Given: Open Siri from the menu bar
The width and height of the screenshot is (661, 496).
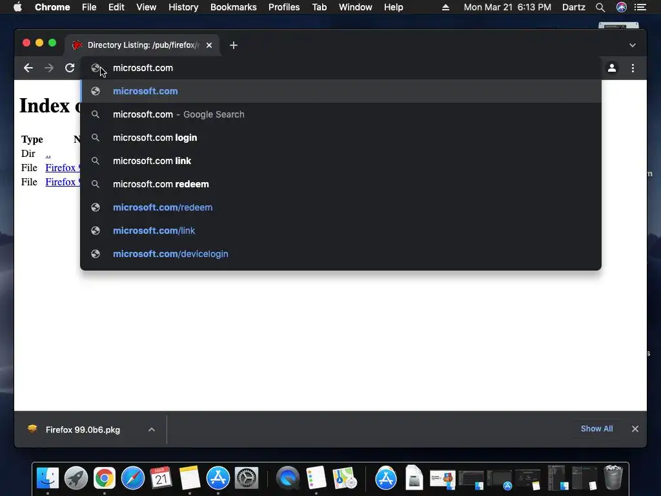Looking at the screenshot, I should 622,7.
